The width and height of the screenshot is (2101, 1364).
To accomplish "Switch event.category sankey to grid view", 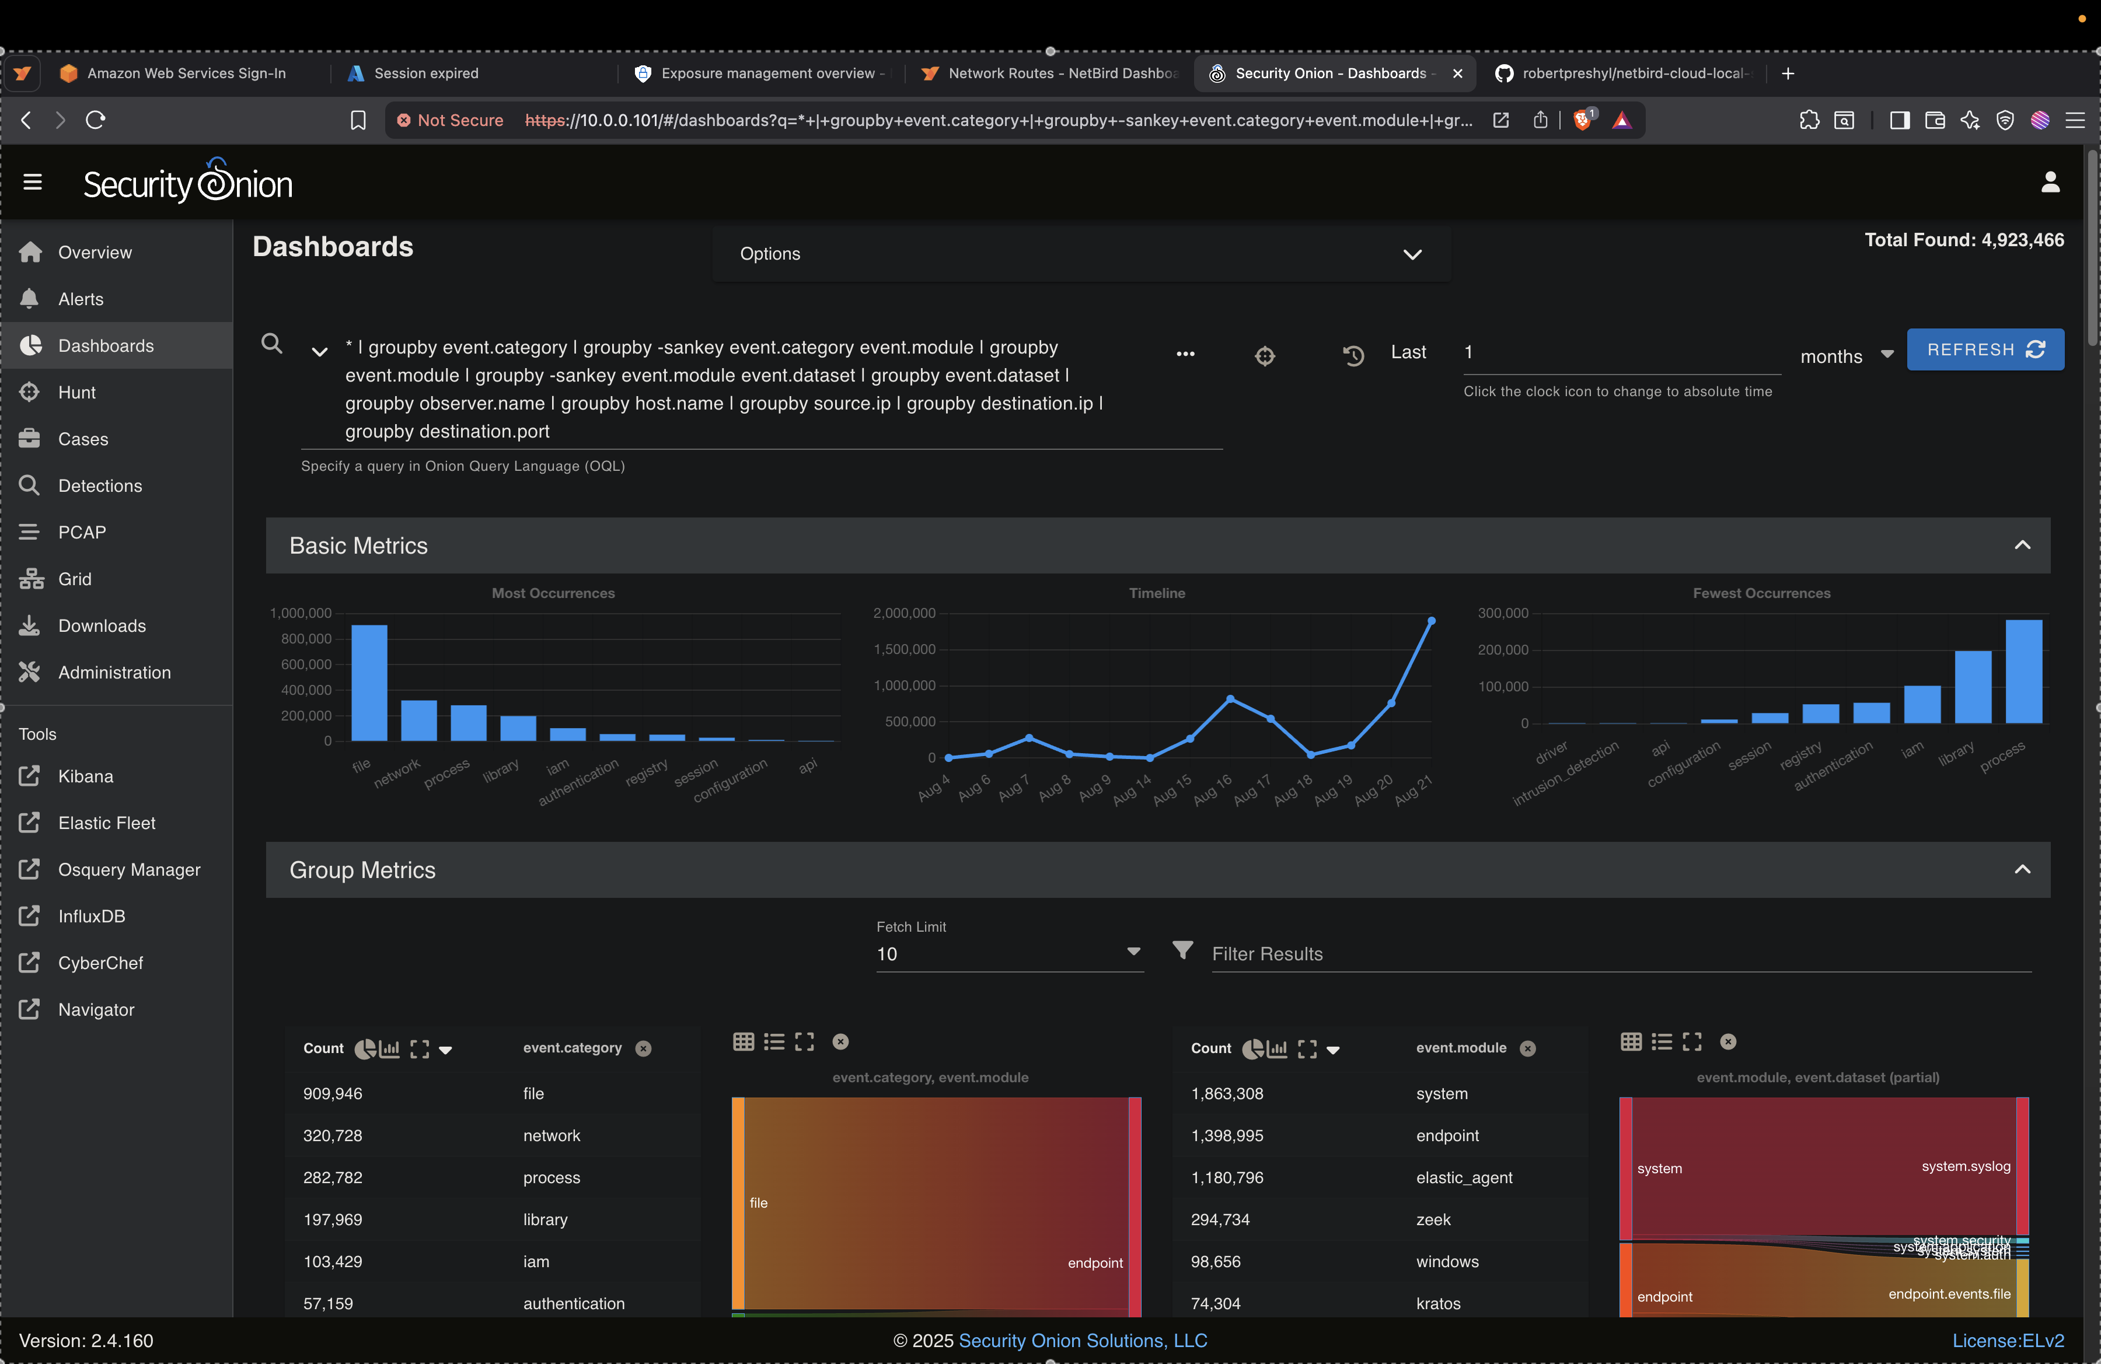I will click(x=744, y=1042).
